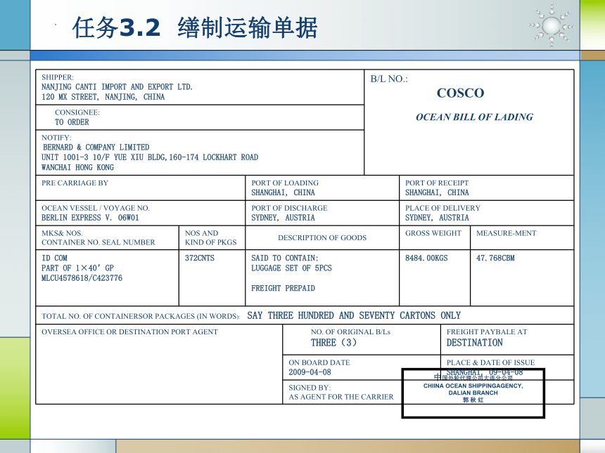Image resolution: width=605 pixels, height=453 pixels.
Task: Click the PORT OF RECEIPT label
Action: (437, 183)
